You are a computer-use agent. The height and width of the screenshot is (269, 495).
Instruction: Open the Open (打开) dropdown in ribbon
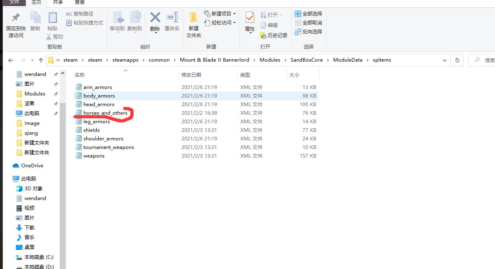point(271,15)
